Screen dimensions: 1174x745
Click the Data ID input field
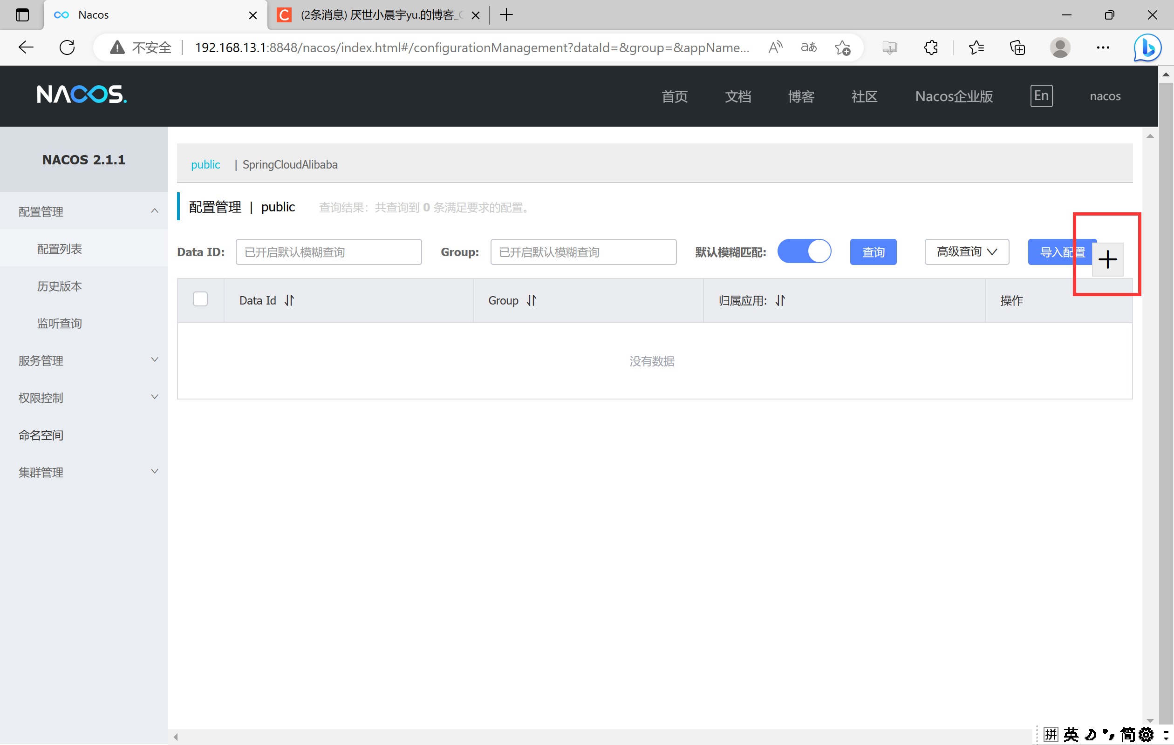tap(328, 251)
